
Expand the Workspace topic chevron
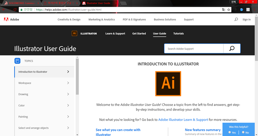coord(68,83)
